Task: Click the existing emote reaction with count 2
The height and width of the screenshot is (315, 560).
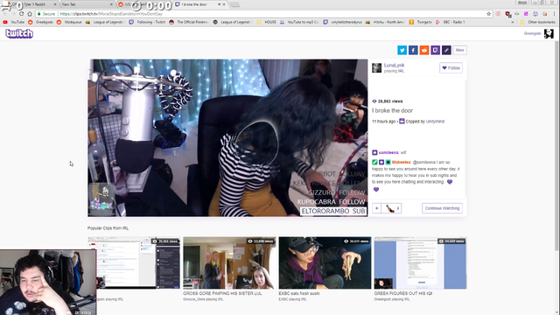Action: click(391, 208)
